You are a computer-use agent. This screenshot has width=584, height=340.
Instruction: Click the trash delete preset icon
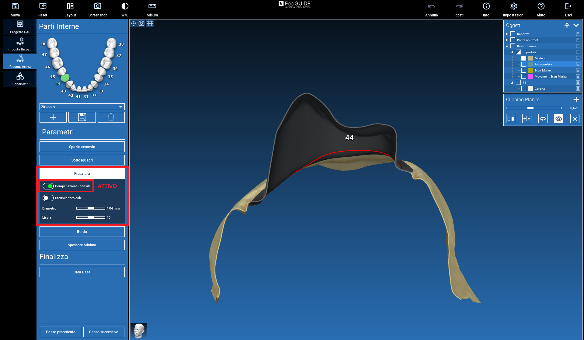[x=111, y=117]
